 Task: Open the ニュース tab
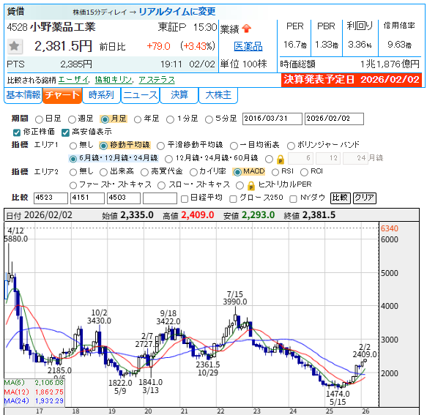pyautogui.click(x=140, y=95)
